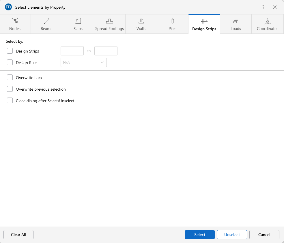Click the help question mark icon
This screenshot has width=284, height=243.
[x=263, y=7]
